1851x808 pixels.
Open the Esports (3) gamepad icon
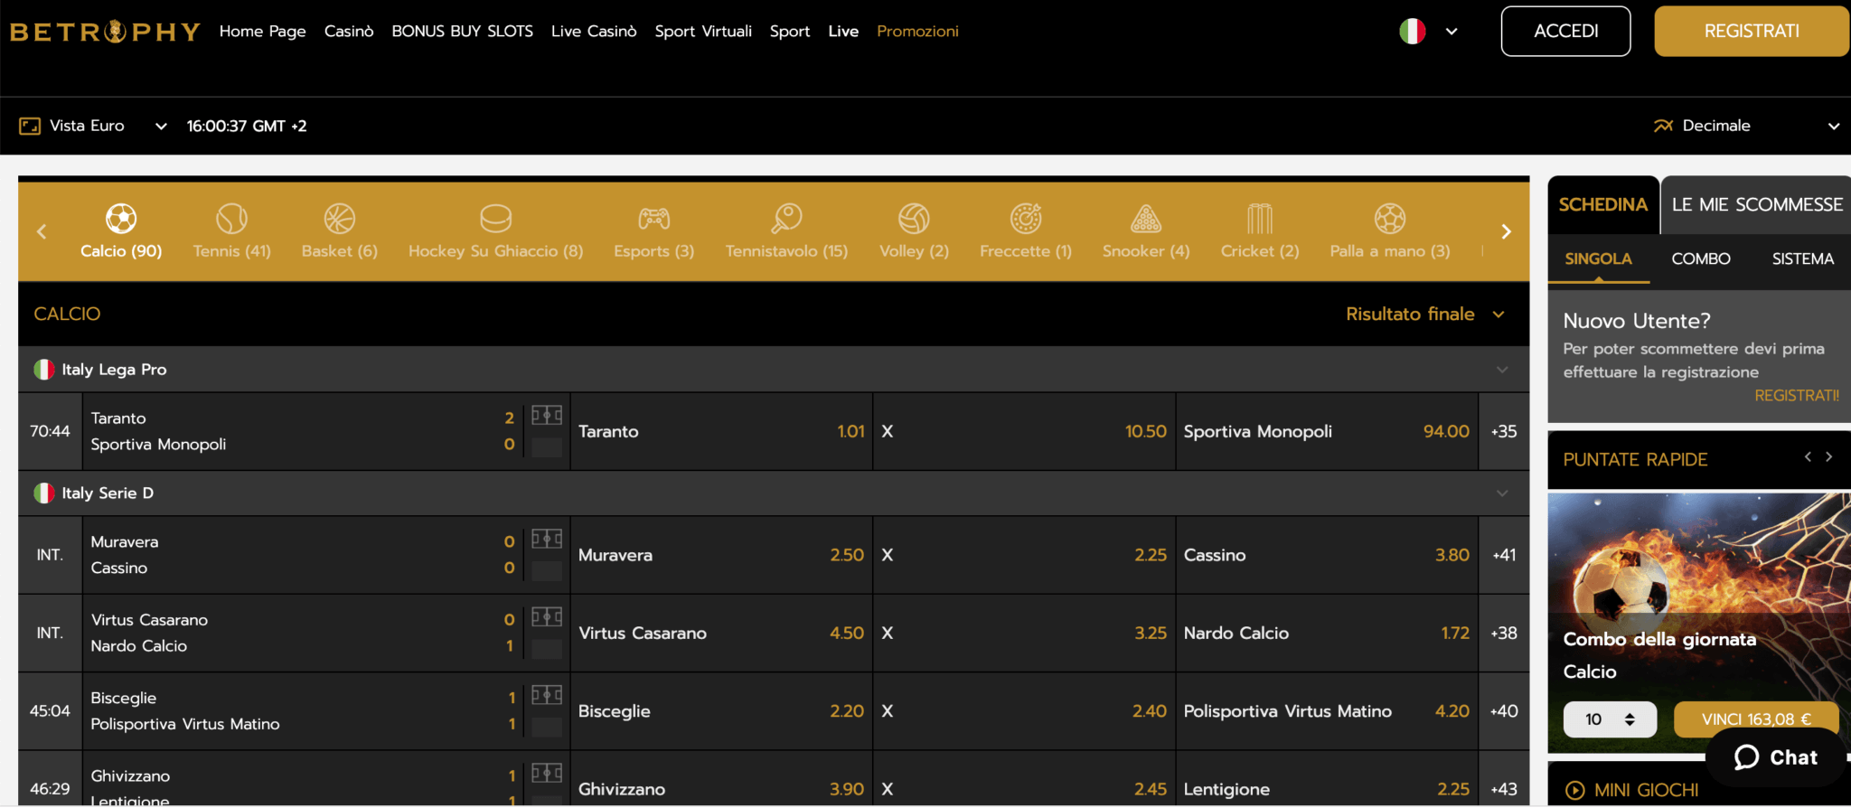pos(654,218)
